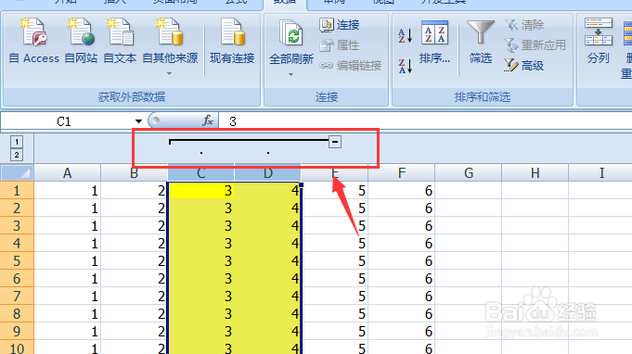
Task: Select column I header
Action: 600,173
